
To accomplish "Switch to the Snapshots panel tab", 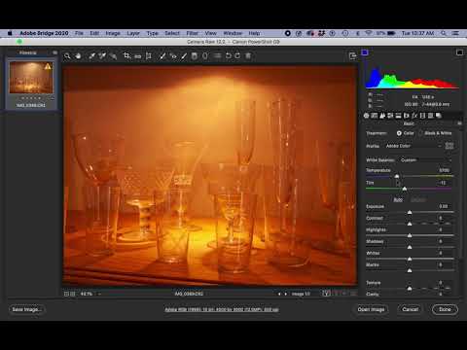I will (439, 116).
